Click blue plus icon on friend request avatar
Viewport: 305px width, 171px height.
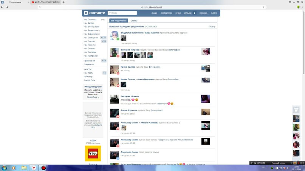[118, 158]
